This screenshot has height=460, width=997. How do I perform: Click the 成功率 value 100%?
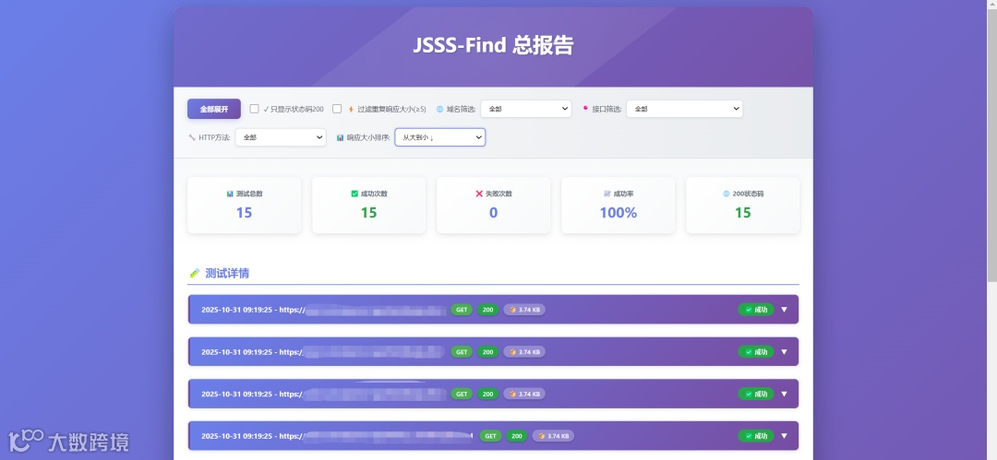click(618, 213)
